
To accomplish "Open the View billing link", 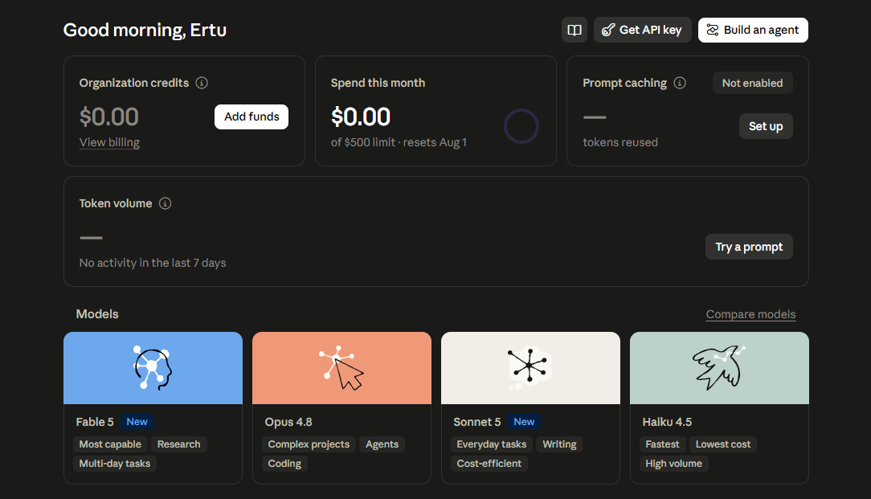I will 109,142.
